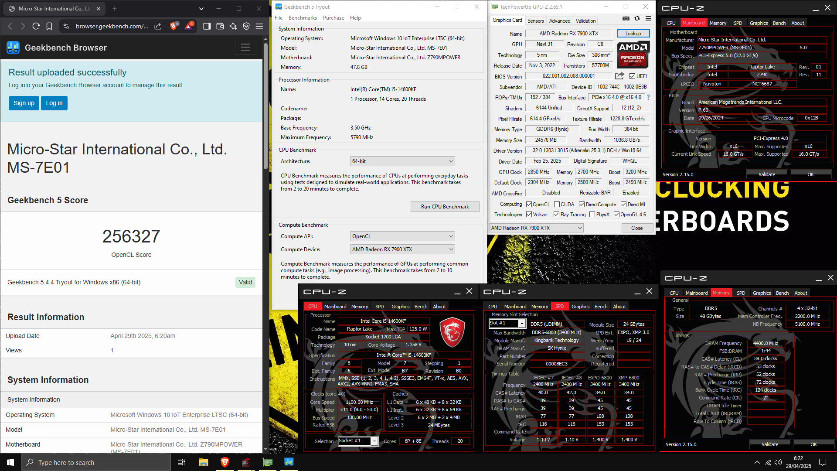837x471 pixels.
Task: Toggle the CUDA checkbox
Action: [x=557, y=205]
